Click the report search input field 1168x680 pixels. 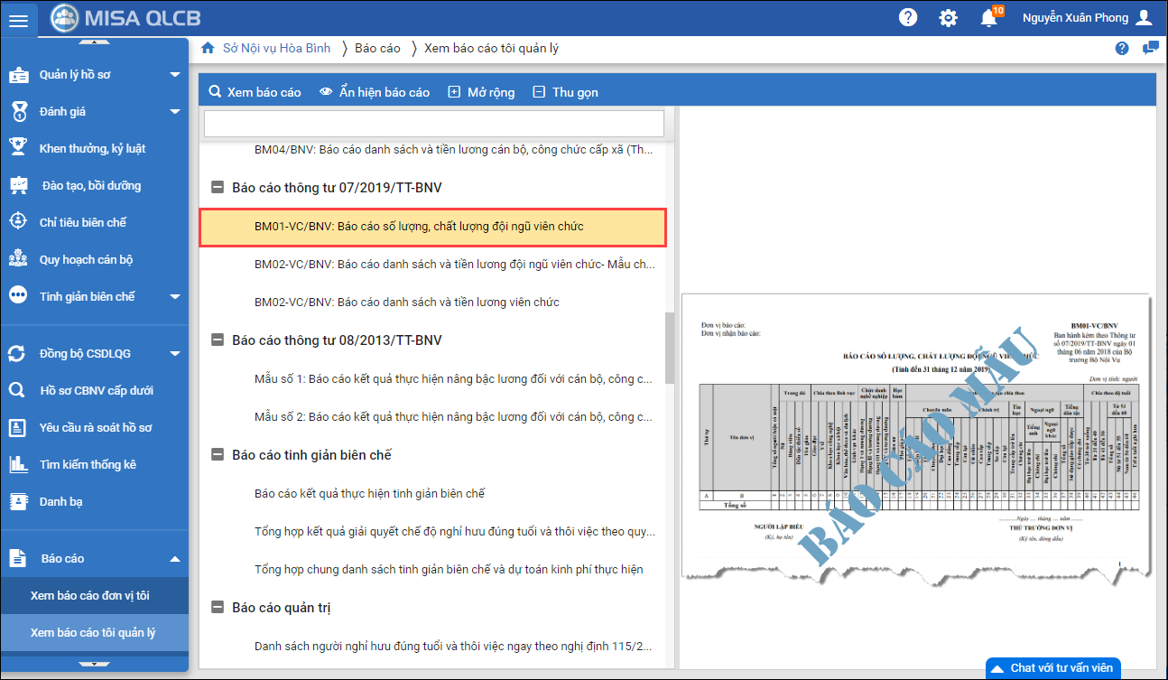click(x=433, y=124)
